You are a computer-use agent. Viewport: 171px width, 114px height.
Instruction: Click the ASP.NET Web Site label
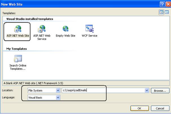(x=18, y=36)
